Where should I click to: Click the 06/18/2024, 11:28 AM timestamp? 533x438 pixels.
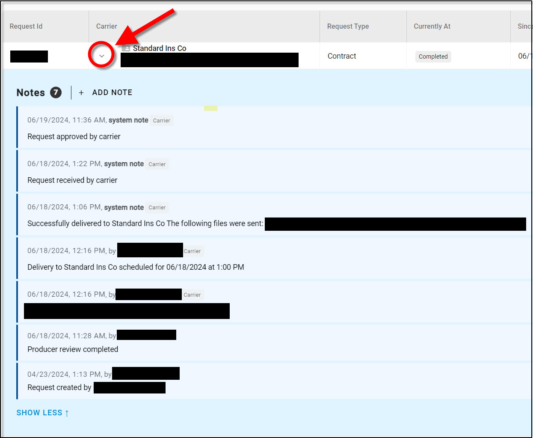(67, 336)
